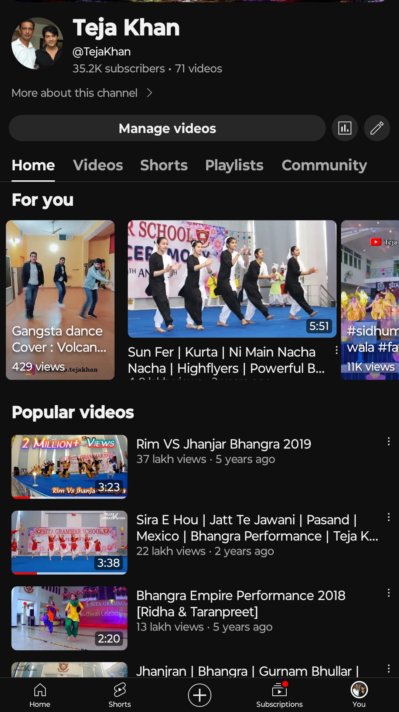
Task: Open options for Bhangra Empire Performance 2018
Action: point(389,593)
